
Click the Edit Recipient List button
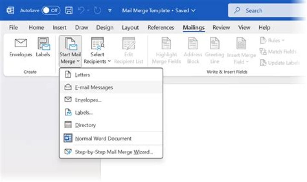(x=129, y=51)
